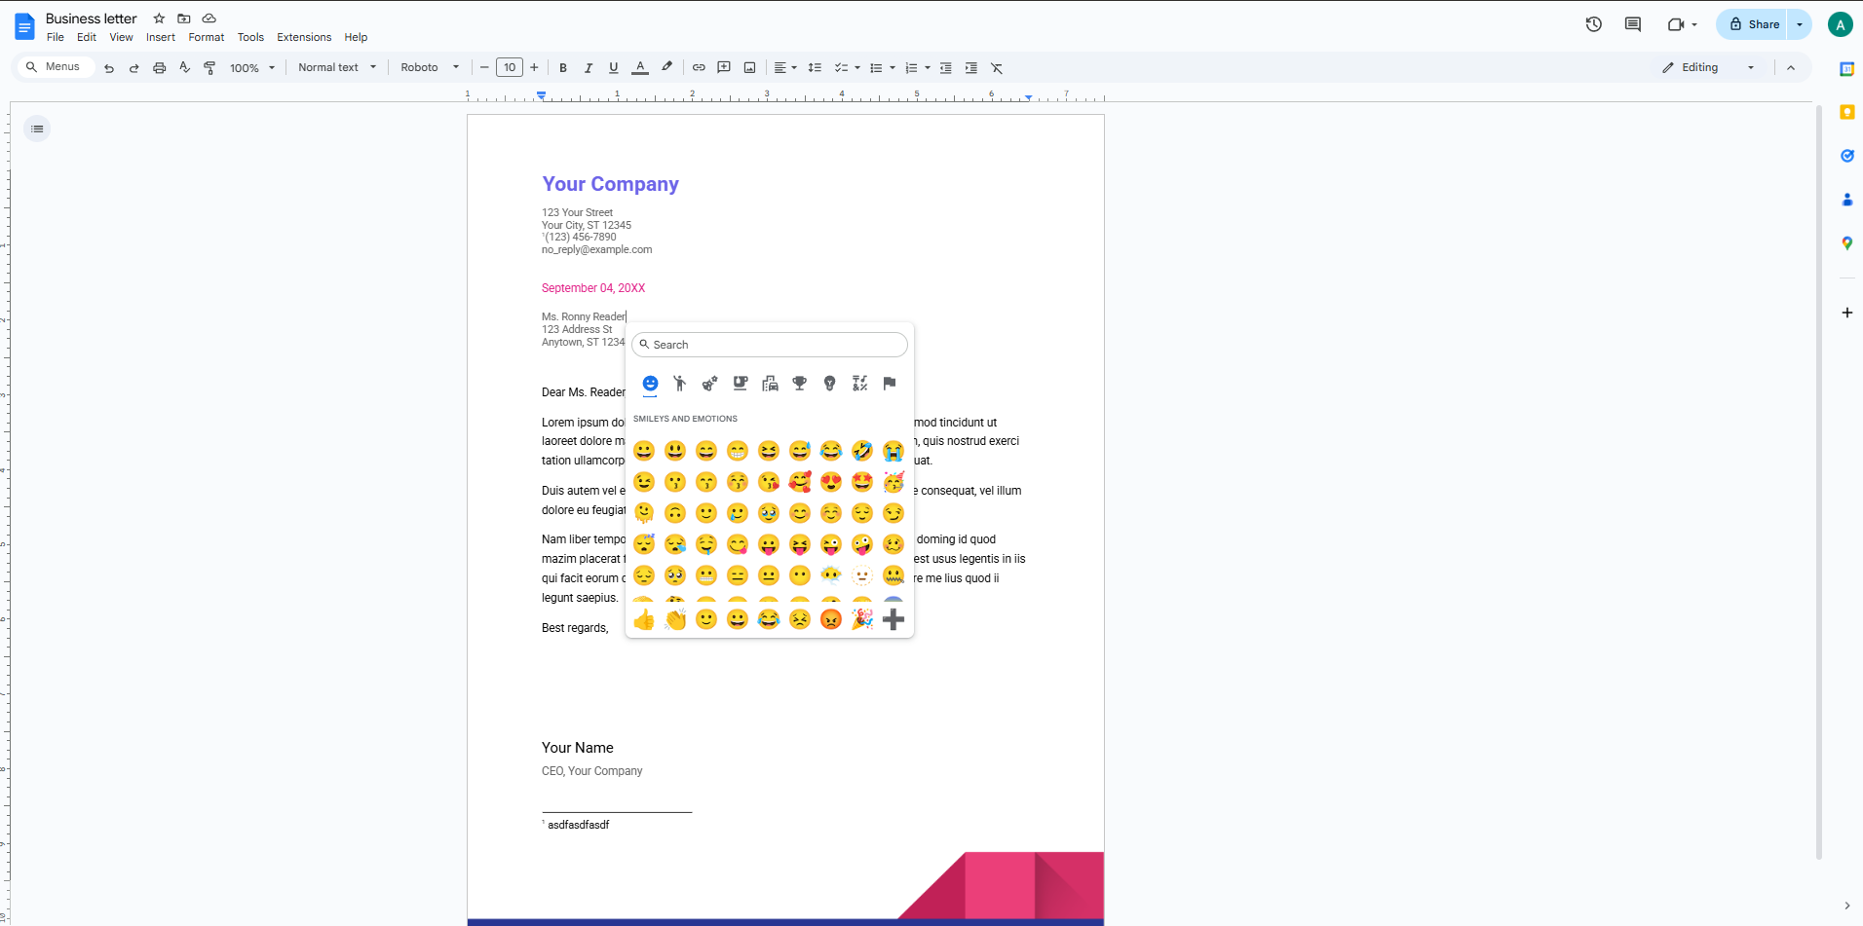Collapse the toolbar with chevron

pos(1791,67)
